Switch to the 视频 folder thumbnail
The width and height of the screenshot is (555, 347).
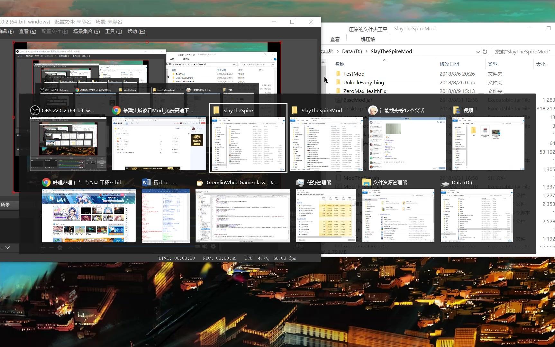(488, 143)
